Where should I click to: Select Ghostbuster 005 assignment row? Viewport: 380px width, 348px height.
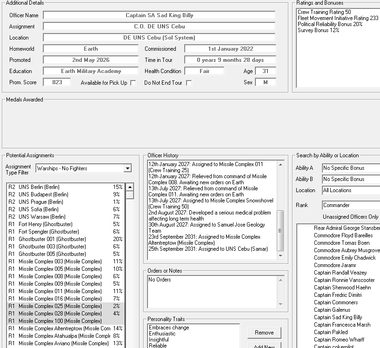[x=66, y=254]
